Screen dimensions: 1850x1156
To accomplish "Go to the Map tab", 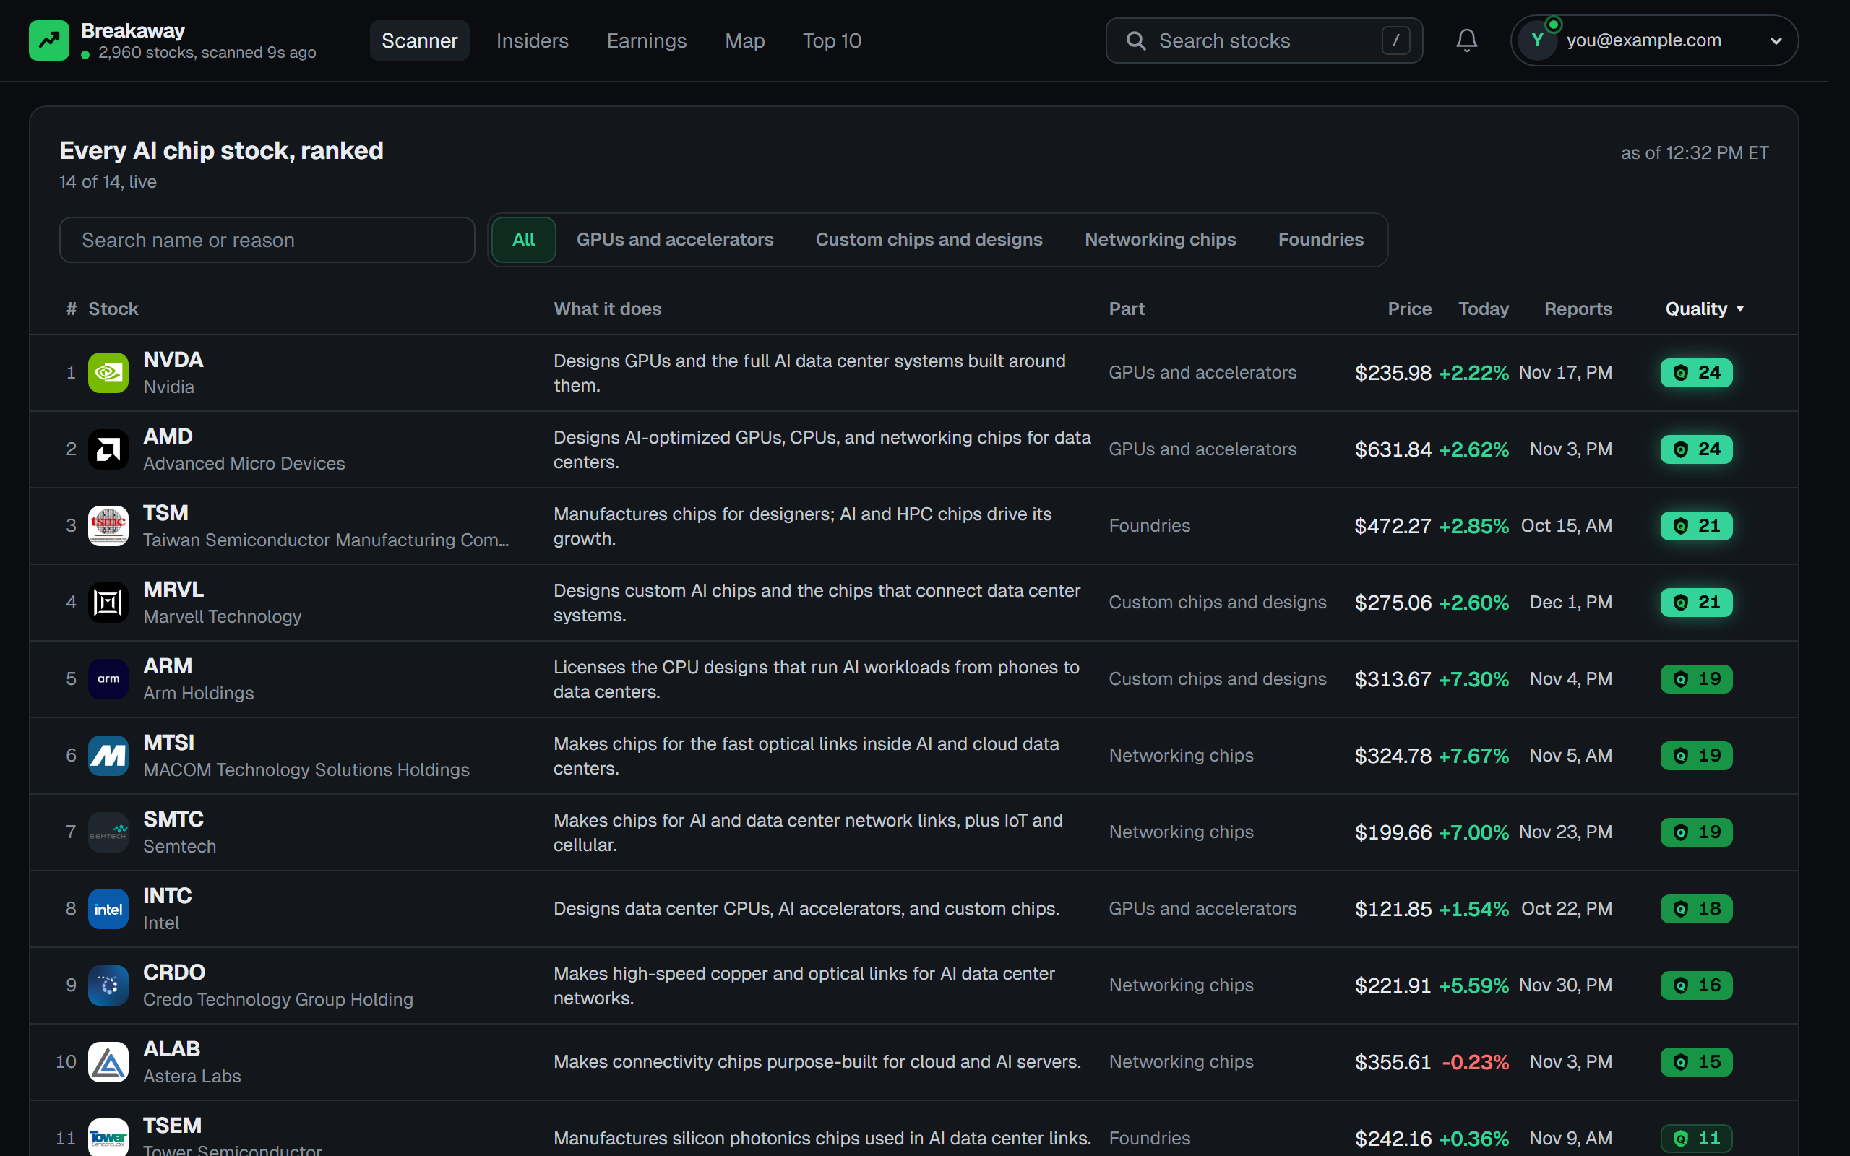I will [x=744, y=40].
